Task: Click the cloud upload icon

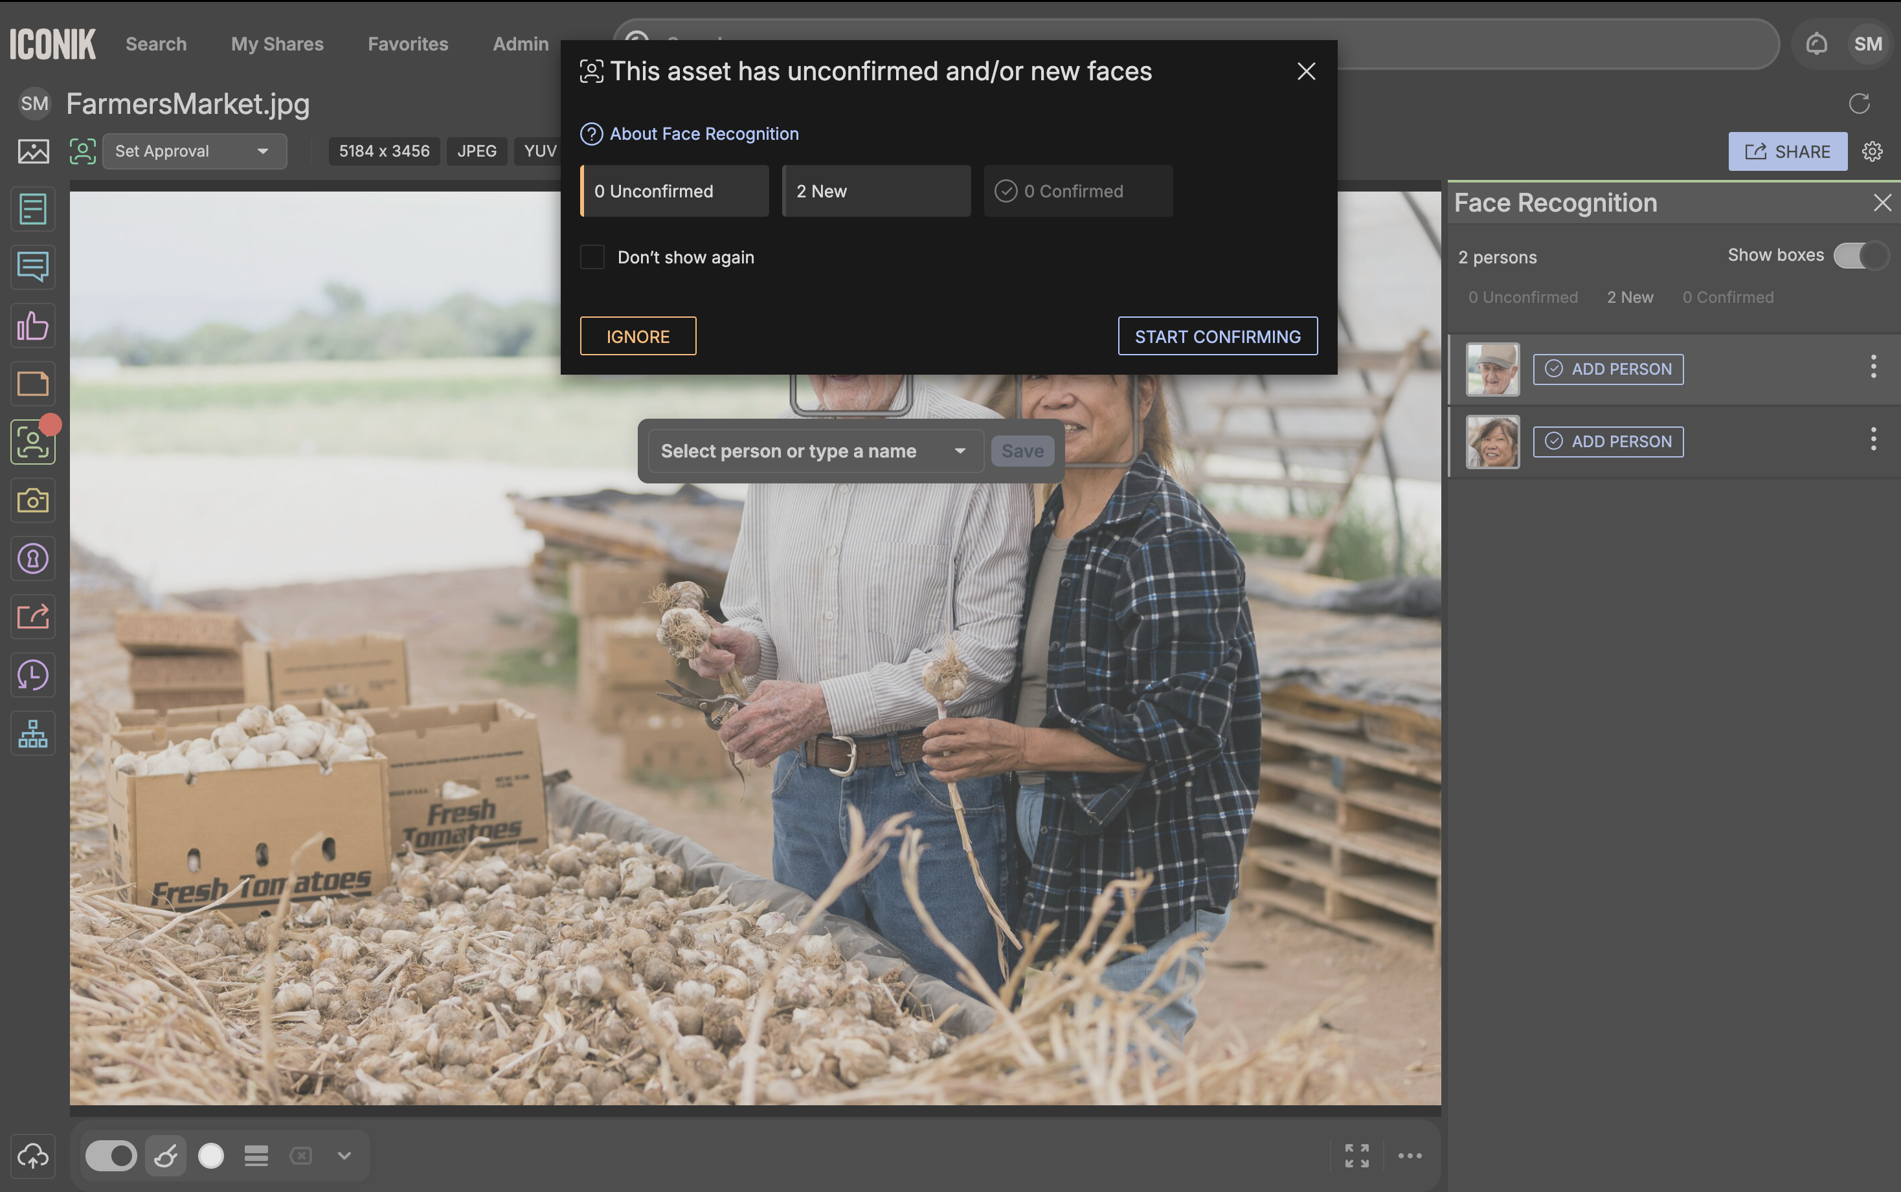Action: click(x=32, y=1156)
